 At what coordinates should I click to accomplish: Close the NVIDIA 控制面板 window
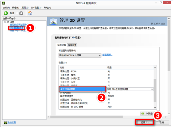tap(167, 2)
